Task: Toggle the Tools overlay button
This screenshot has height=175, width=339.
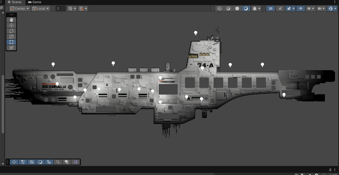Action: click(14, 162)
